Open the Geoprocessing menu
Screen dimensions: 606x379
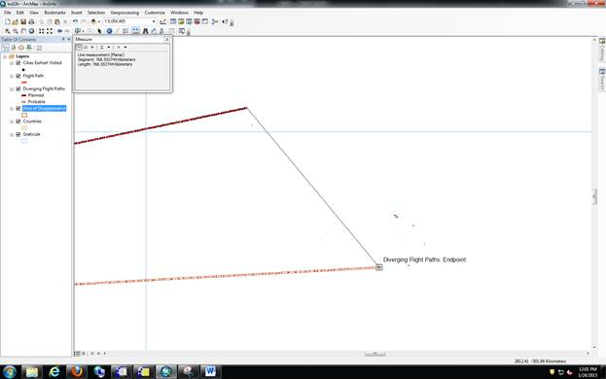[x=125, y=13]
